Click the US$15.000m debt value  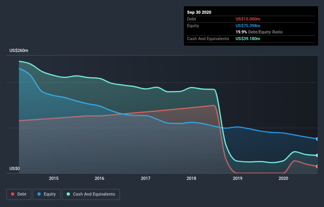[248, 19]
